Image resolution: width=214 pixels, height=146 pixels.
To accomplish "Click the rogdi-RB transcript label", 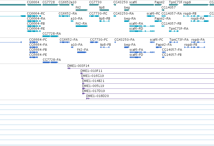I will 190,14.
